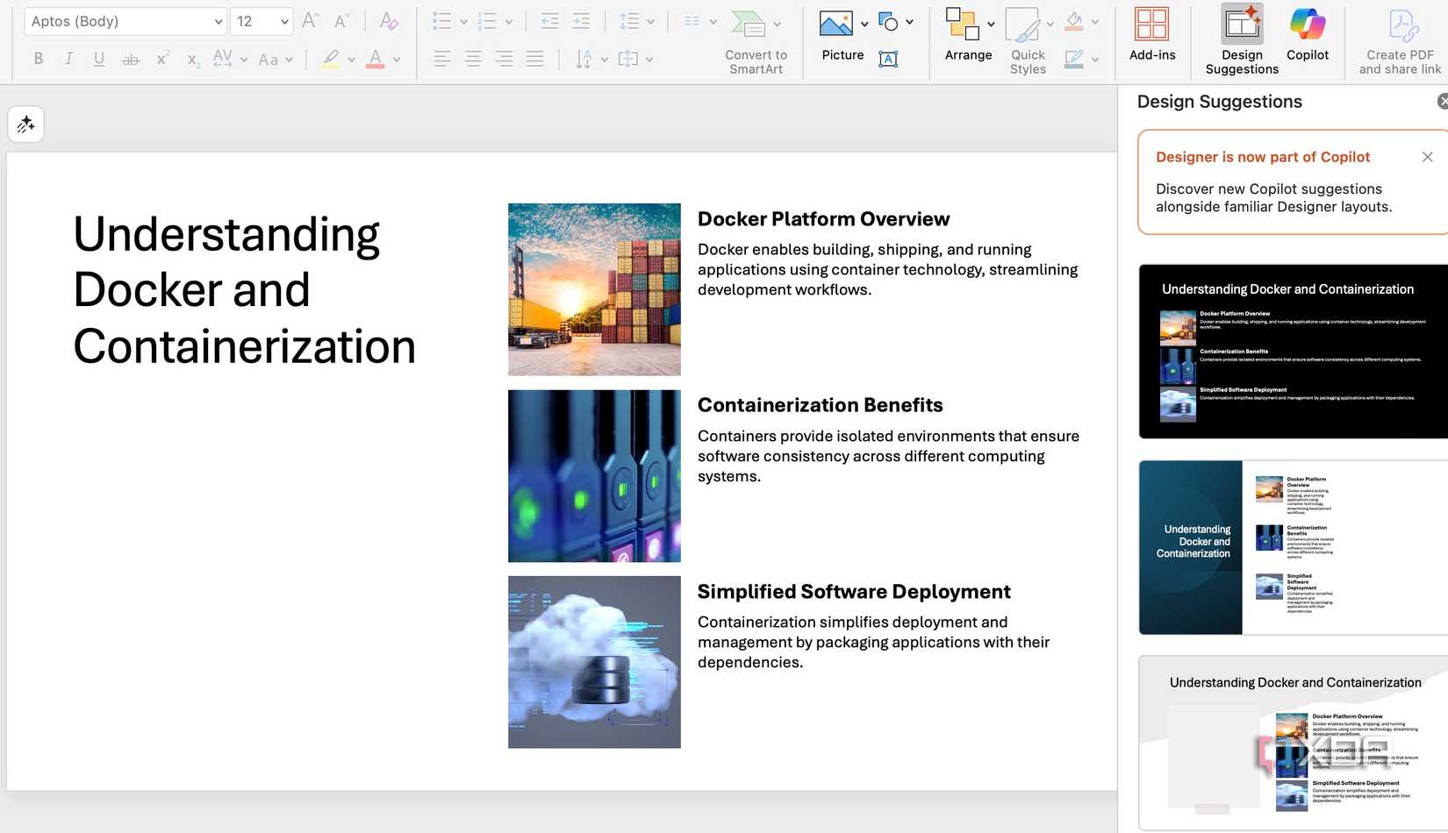Viewport: 1448px width, 833px height.
Task: Expand the Arrange dropdown menu
Action: point(991,25)
